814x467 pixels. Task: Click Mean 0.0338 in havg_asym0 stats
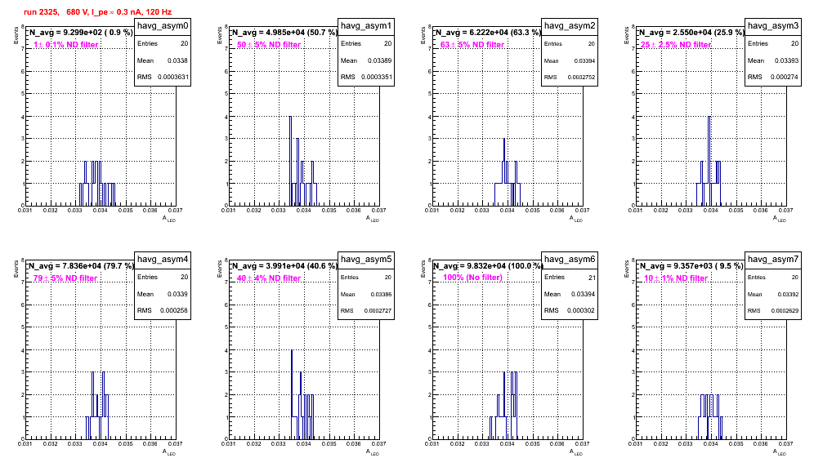coord(163,60)
